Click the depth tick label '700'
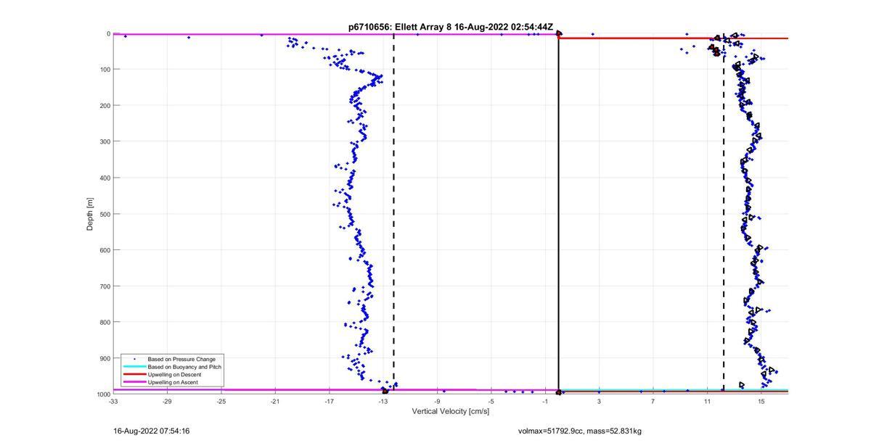The width and height of the screenshot is (871, 443). click(105, 286)
